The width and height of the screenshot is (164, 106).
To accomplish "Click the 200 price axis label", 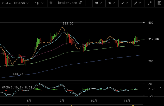I will tap(151, 61).
